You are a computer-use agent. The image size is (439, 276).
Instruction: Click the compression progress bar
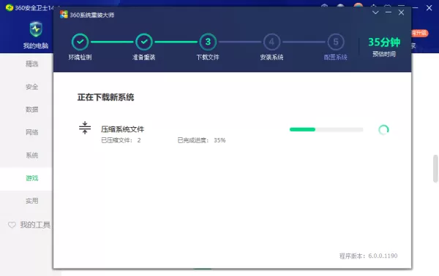326,129
